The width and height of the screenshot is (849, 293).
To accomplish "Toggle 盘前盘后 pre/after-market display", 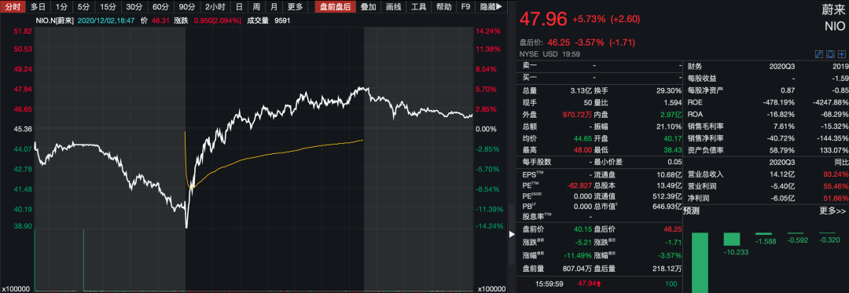I will point(335,7).
